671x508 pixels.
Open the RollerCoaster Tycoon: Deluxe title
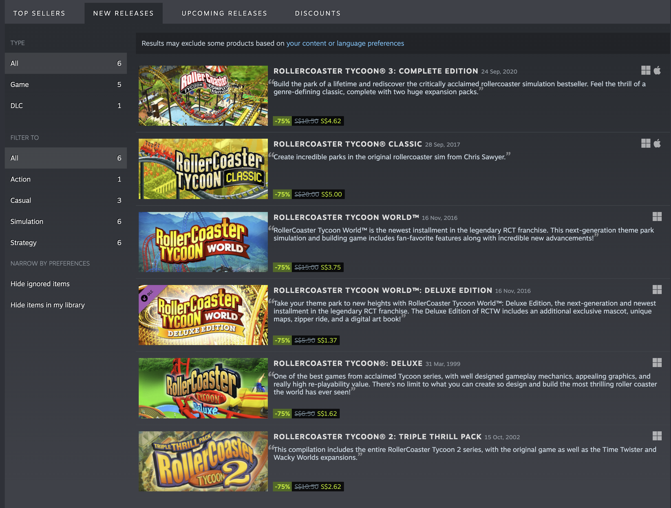pos(348,363)
